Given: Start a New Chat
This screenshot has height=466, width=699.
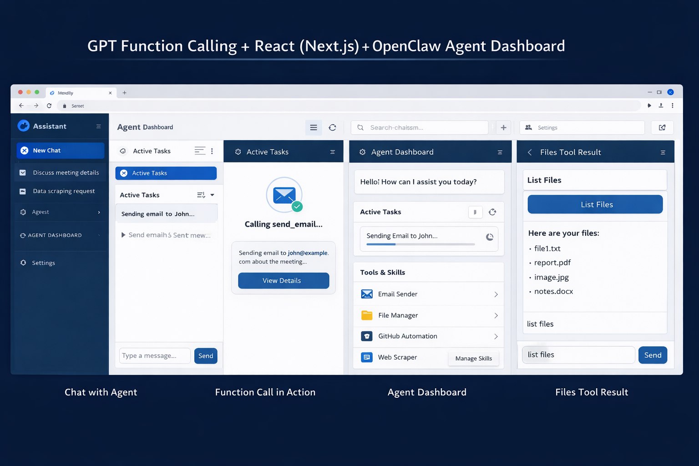Looking at the screenshot, I should coord(60,151).
